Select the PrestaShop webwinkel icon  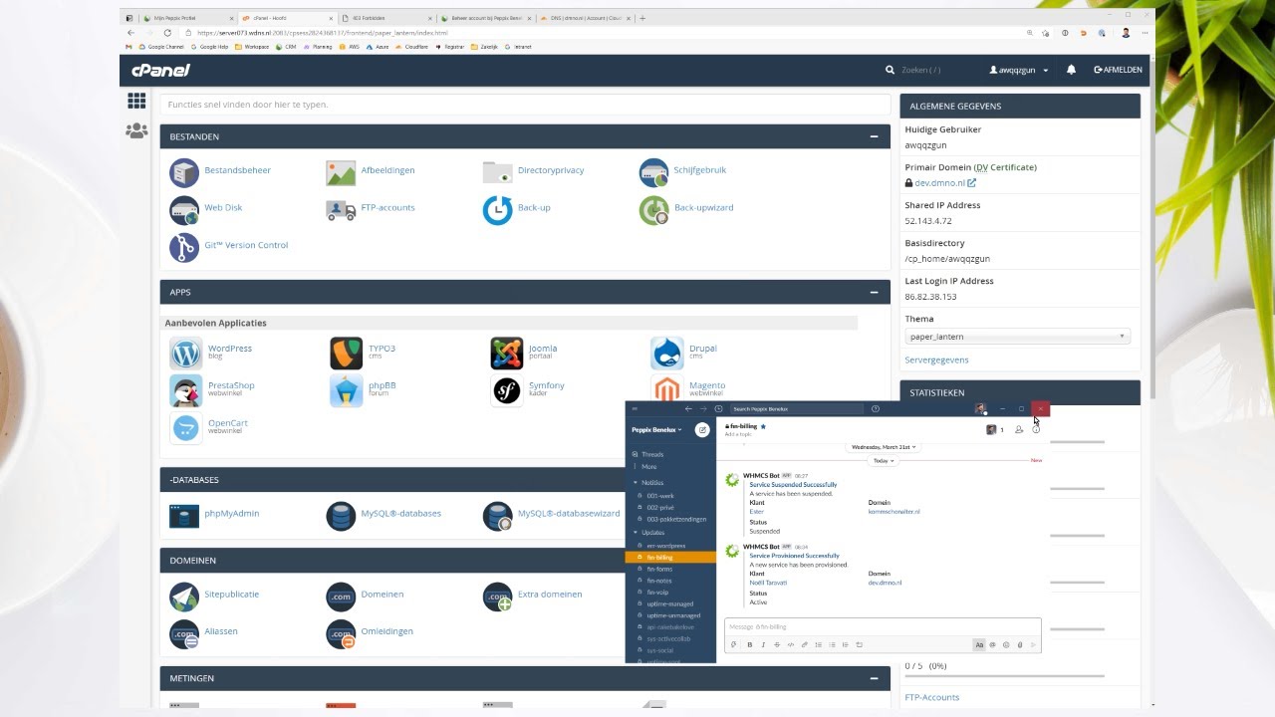pyautogui.click(x=185, y=390)
